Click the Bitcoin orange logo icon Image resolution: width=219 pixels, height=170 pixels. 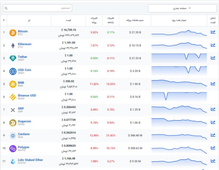pyautogui.click(x=13, y=33)
